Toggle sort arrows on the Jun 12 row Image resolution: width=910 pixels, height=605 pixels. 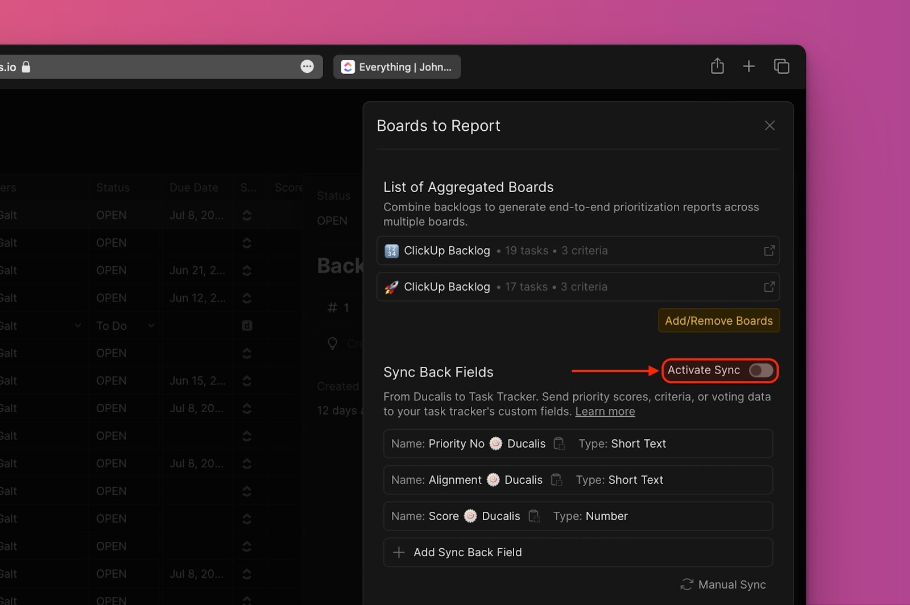click(247, 298)
